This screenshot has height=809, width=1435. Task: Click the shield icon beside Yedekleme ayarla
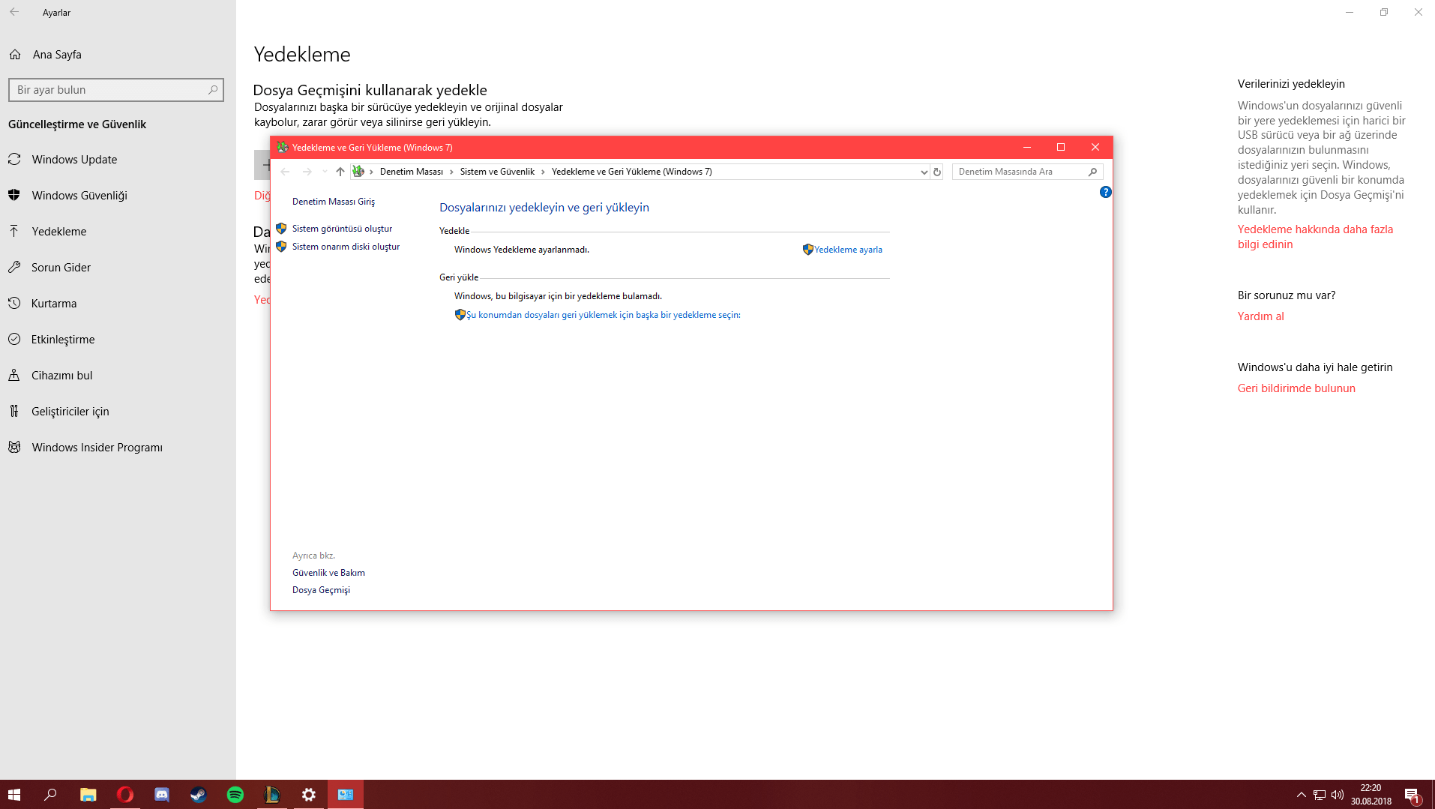pyautogui.click(x=807, y=249)
